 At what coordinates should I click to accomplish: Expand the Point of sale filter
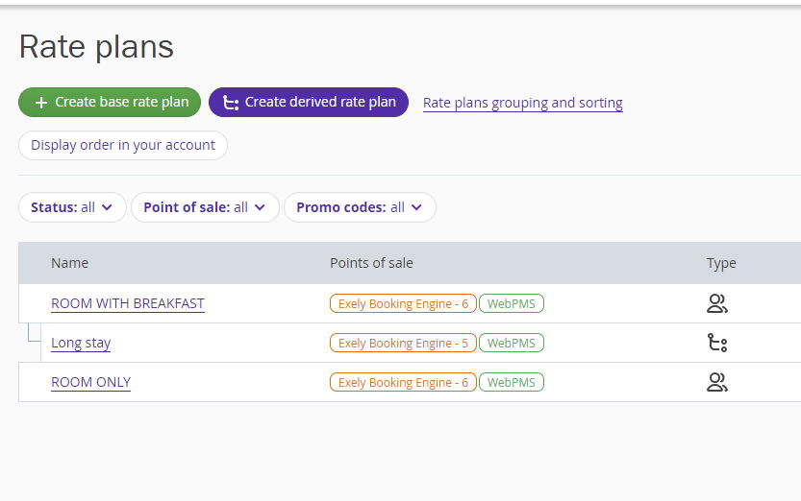pyautogui.click(x=204, y=207)
